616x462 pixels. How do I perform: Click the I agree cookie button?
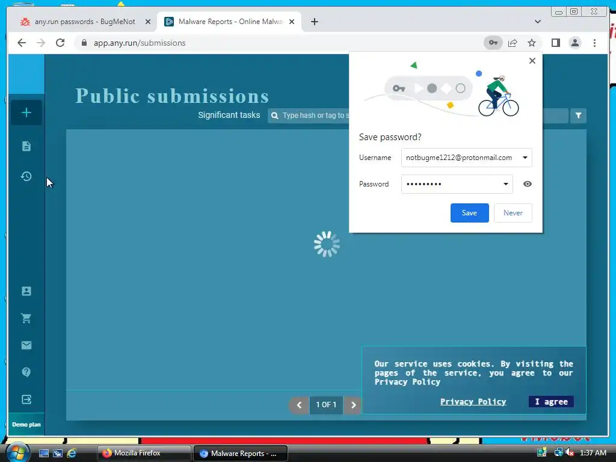(551, 401)
